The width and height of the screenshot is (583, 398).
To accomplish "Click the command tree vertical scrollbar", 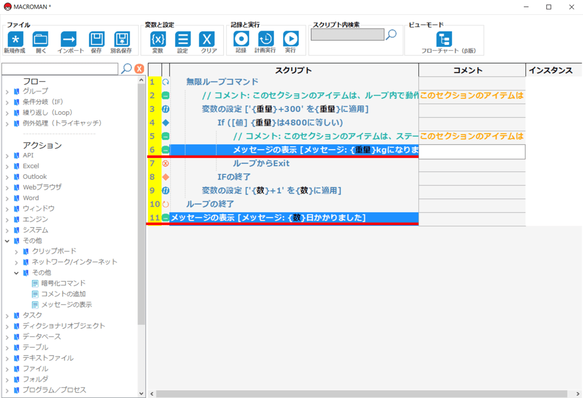I will pos(141,204).
